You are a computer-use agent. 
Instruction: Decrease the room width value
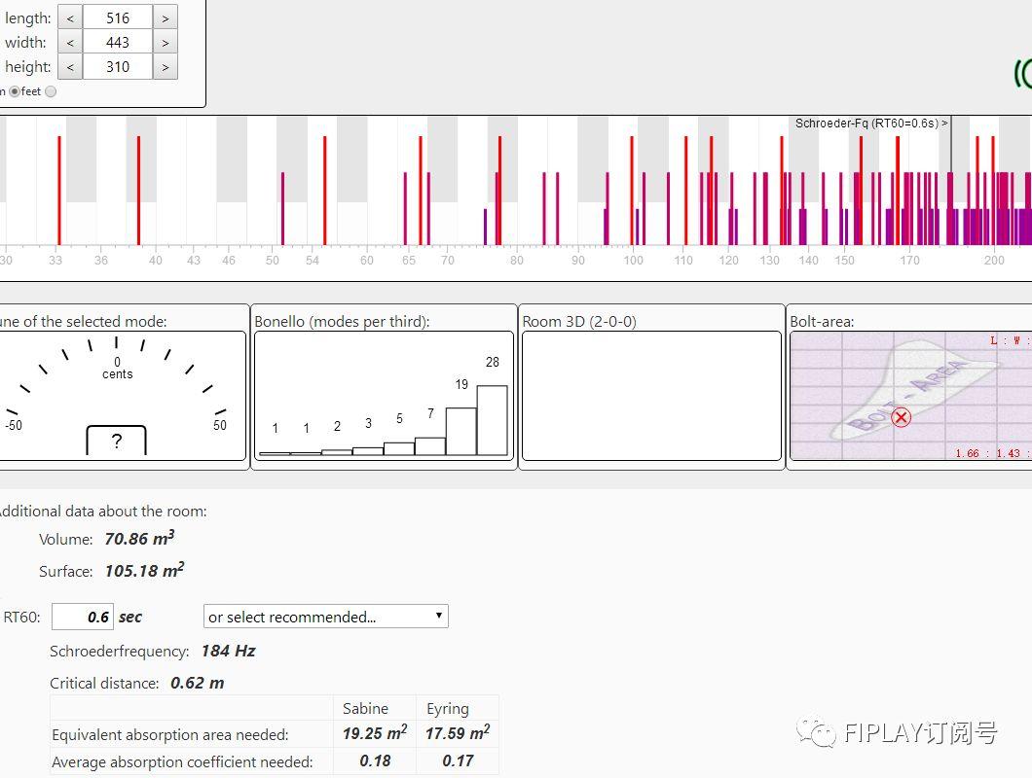69,42
